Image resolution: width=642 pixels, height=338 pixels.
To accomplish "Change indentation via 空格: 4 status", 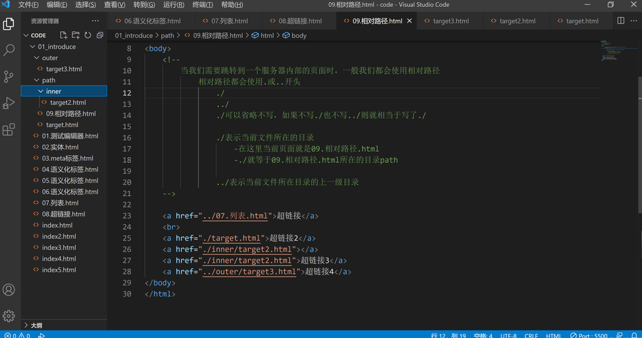I will coord(483,335).
